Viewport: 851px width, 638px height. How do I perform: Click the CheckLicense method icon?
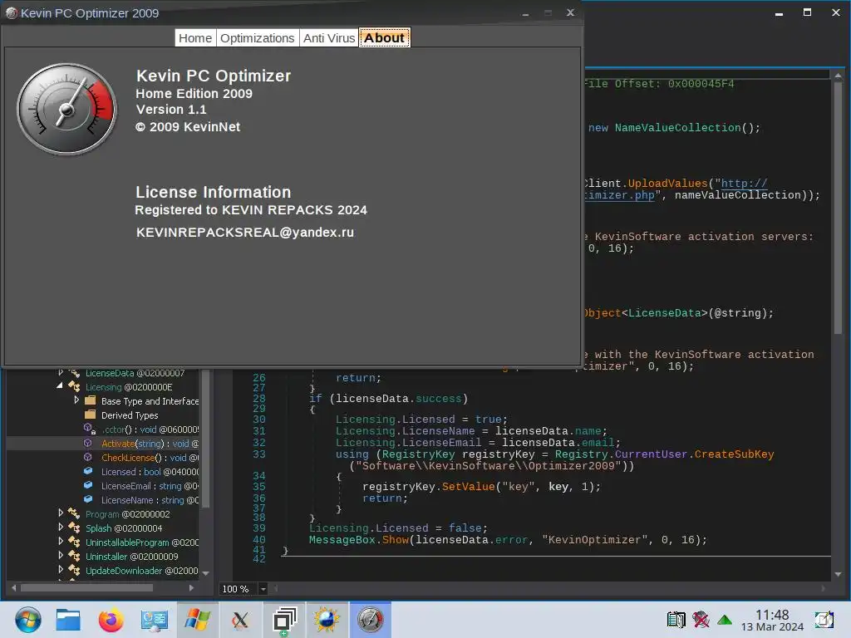pos(88,458)
